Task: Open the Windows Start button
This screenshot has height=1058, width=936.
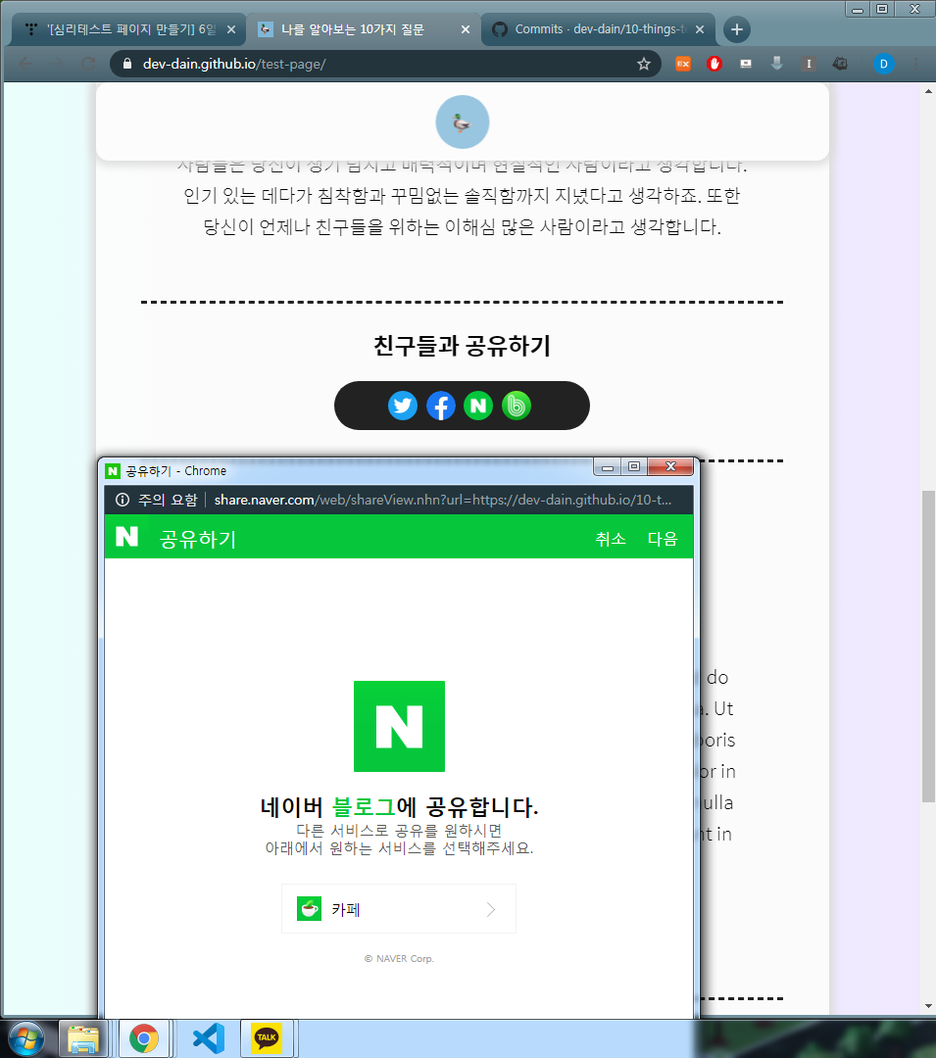Action: [25, 1038]
